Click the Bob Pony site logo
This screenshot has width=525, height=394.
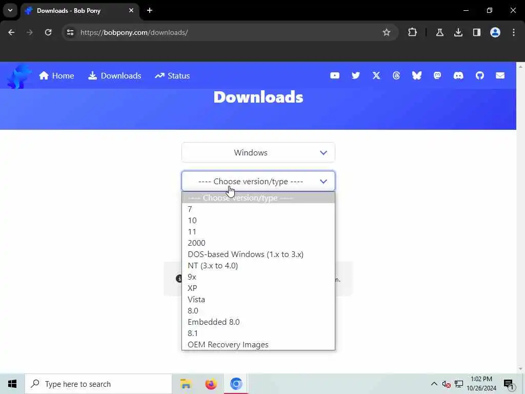(x=19, y=76)
